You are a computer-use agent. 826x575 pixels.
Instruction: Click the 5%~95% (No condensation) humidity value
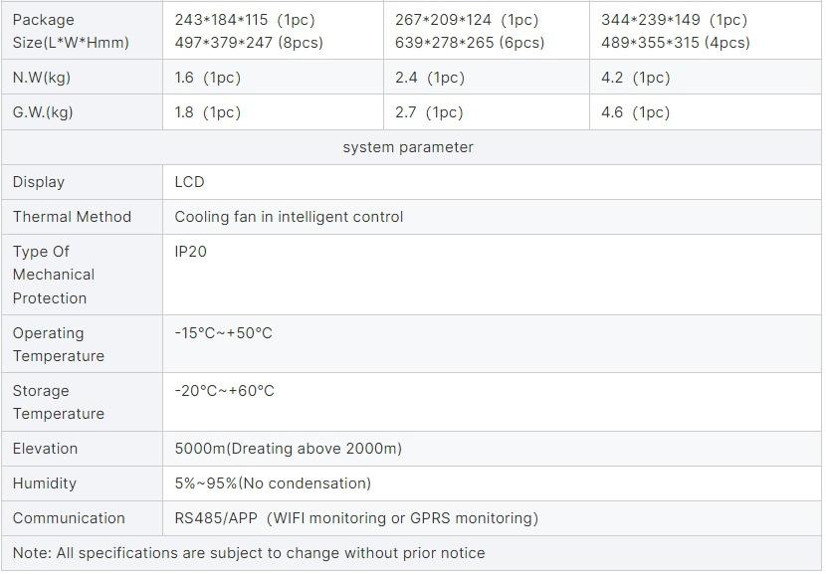(273, 483)
